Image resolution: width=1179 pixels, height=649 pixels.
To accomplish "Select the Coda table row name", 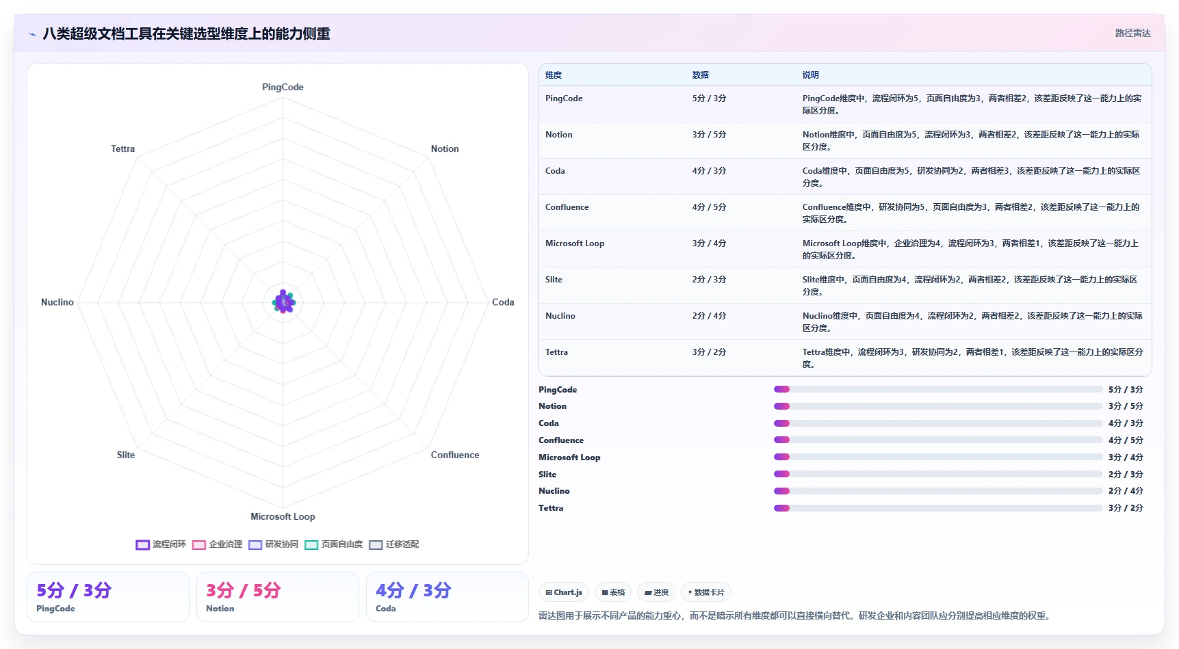I will tap(555, 171).
